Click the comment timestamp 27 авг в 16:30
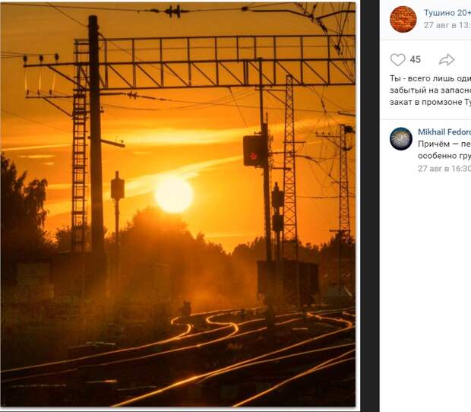The height and width of the screenshot is (412, 471). point(444,168)
